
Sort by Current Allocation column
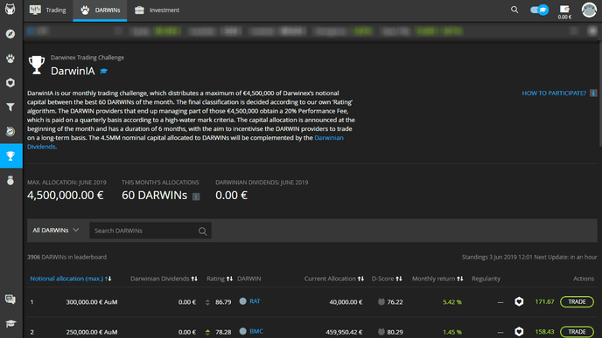(x=334, y=279)
